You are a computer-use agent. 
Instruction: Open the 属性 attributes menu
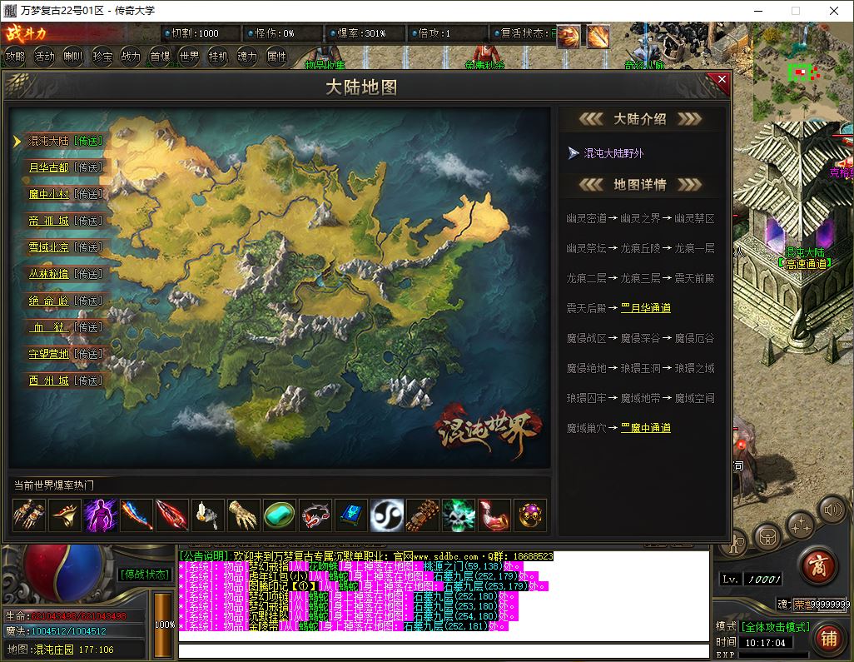coord(276,56)
